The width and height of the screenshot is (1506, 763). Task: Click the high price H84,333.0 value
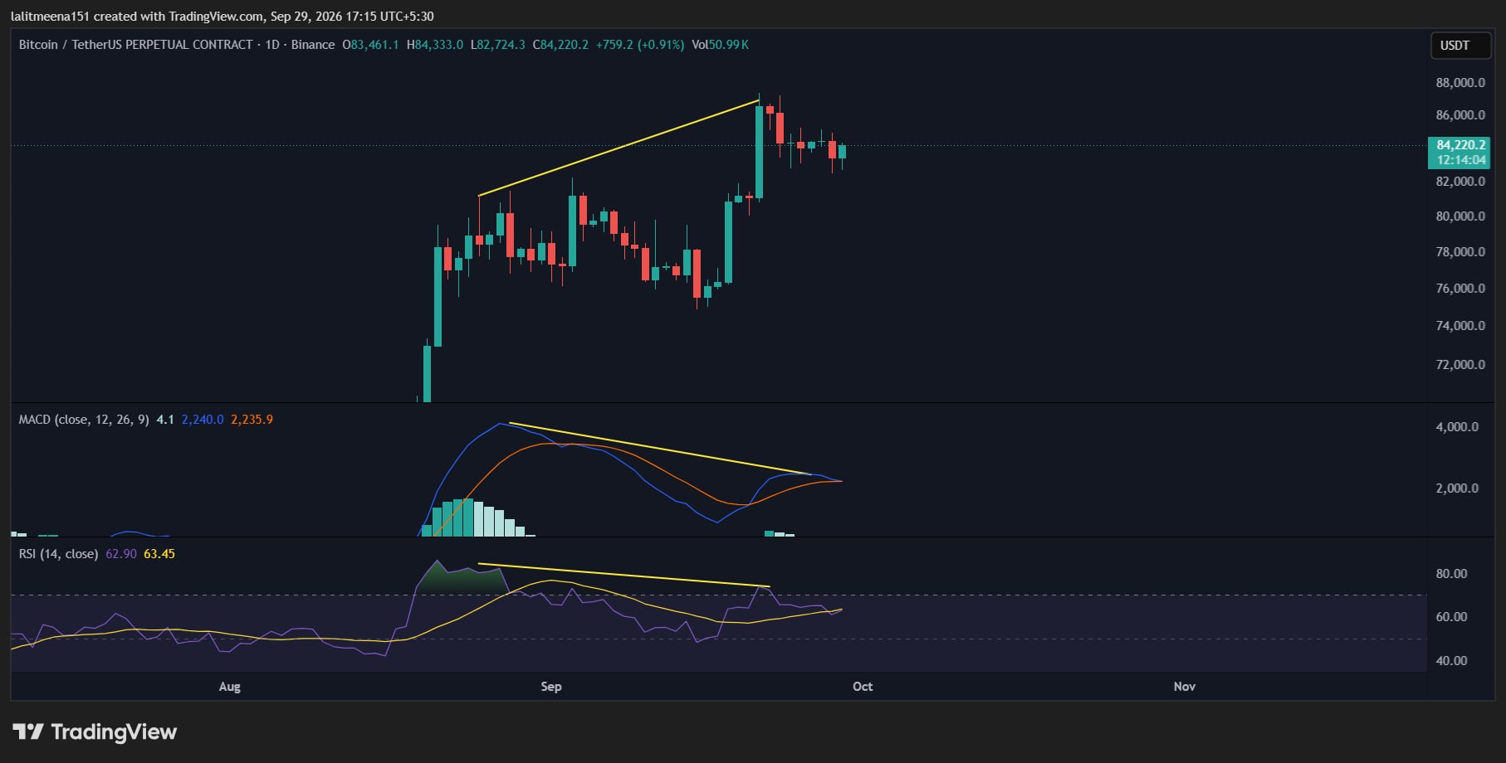[435, 45]
